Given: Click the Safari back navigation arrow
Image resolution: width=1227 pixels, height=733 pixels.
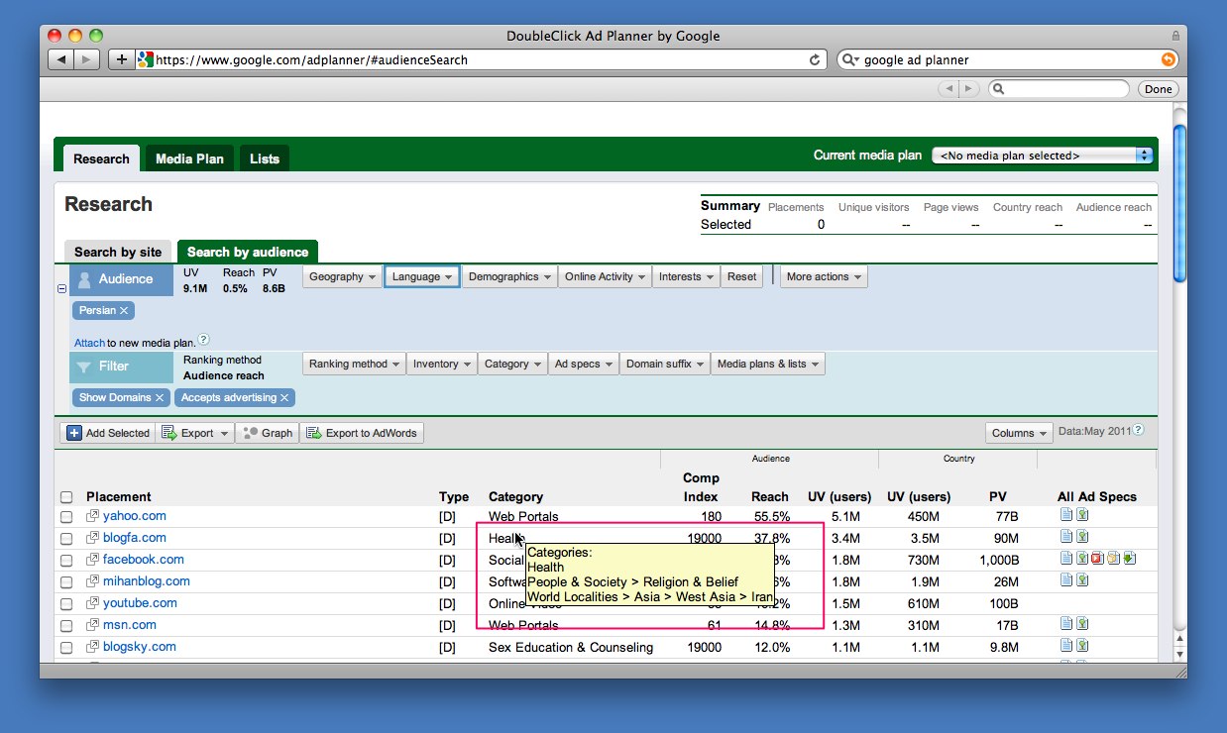Looking at the screenshot, I should [61, 59].
